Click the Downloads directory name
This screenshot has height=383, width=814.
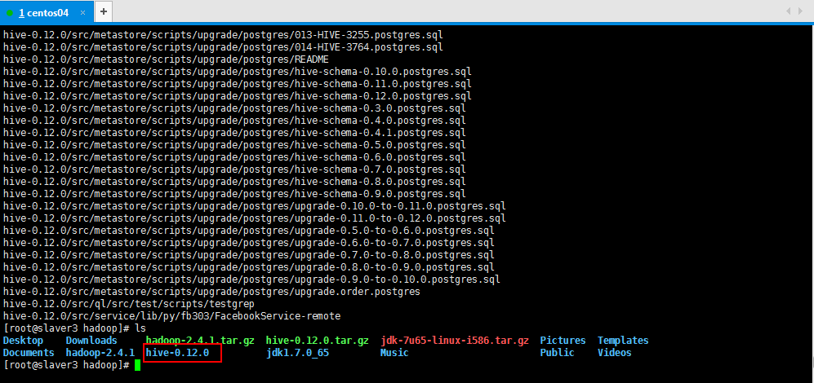click(91, 341)
